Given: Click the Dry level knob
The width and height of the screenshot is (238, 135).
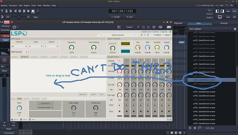Looking at the screenshot, I should [138, 48].
